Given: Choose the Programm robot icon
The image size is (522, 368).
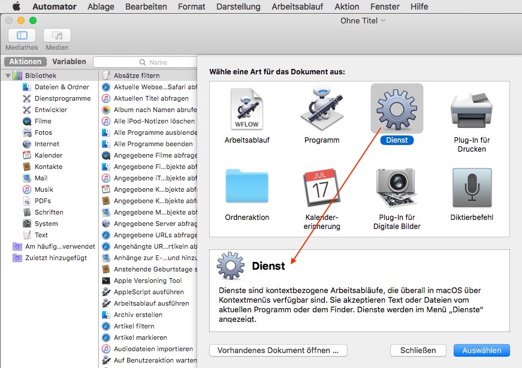Looking at the screenshot, I should click(x=321, y=110).
